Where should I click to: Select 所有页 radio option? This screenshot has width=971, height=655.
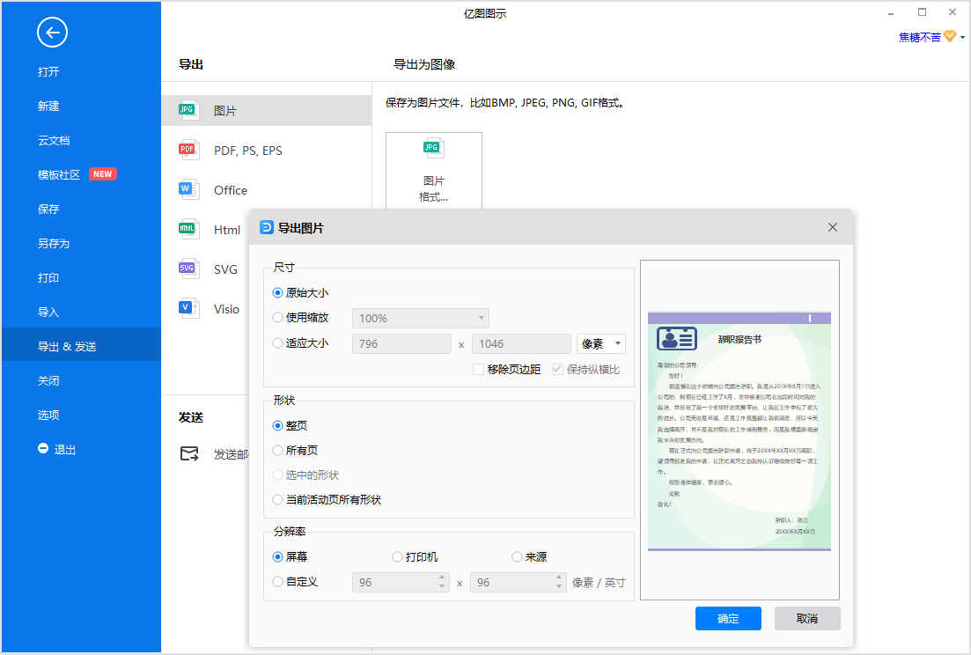(277, 450)
